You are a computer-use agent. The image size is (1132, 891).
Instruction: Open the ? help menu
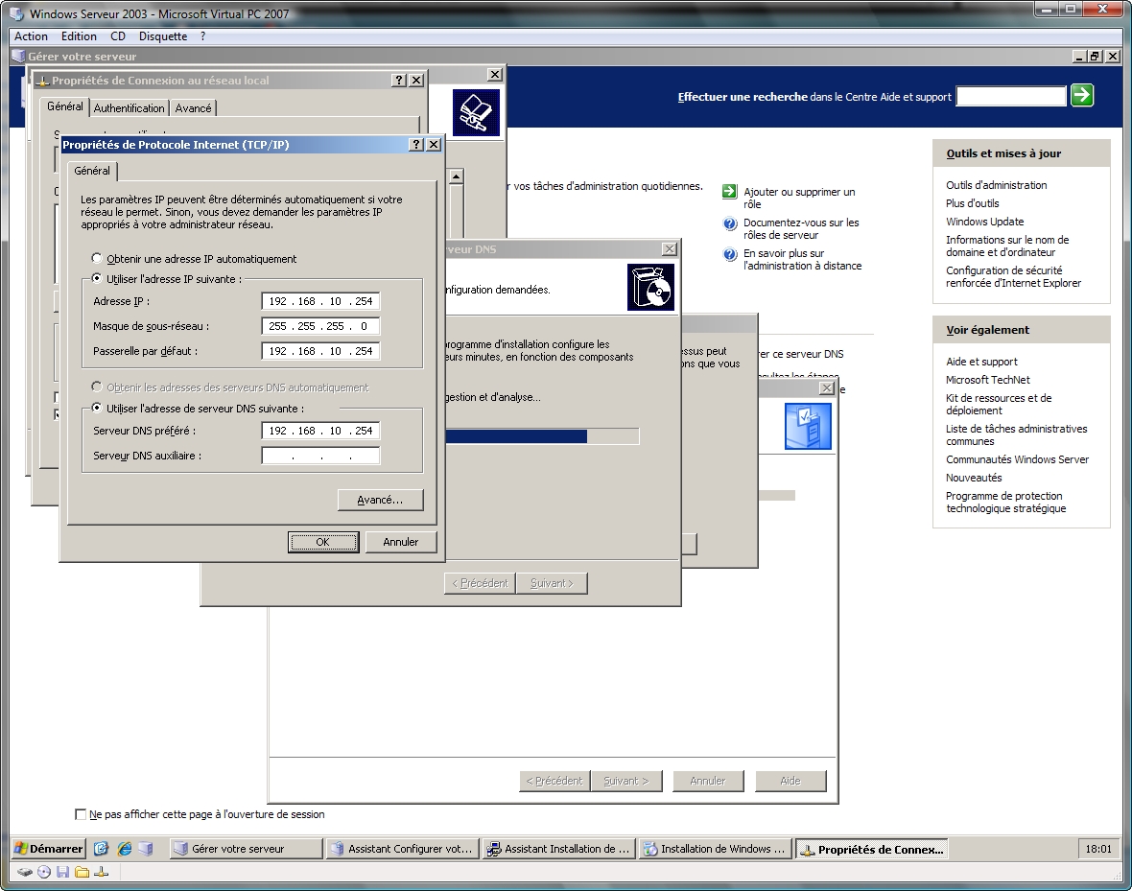point(202,36)
